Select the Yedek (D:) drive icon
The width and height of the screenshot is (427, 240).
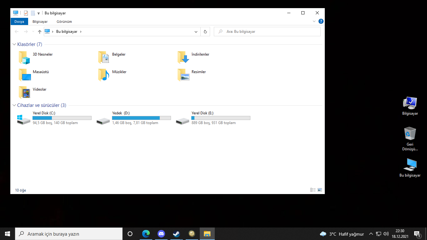(103, 121)
